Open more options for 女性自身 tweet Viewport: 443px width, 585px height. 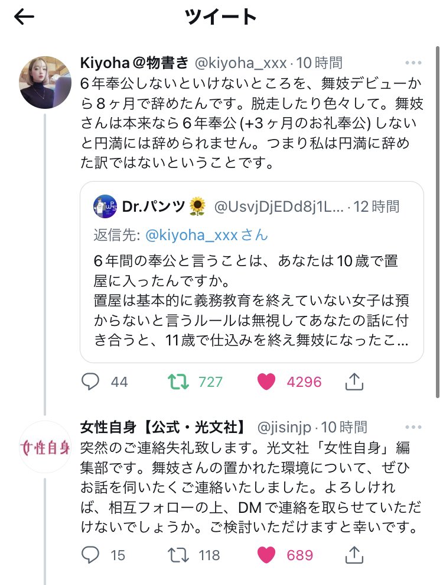coord(413,427)
